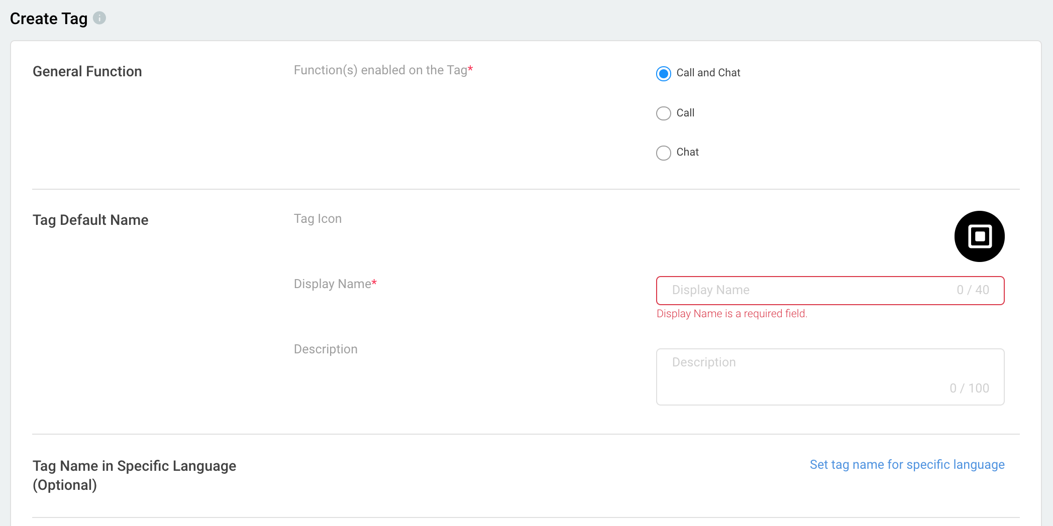The image size is (1053, 526).
Task: Click the Description field label
Action: [x=326, y=349]
